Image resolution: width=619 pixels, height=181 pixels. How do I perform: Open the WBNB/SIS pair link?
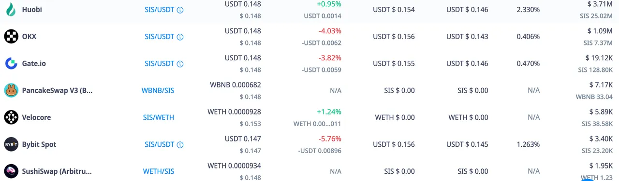[158, 90]
